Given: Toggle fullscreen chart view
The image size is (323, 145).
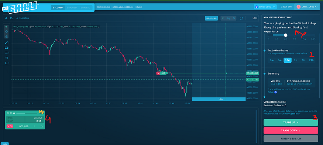Looking at the screenshot, I should [241, 18].
